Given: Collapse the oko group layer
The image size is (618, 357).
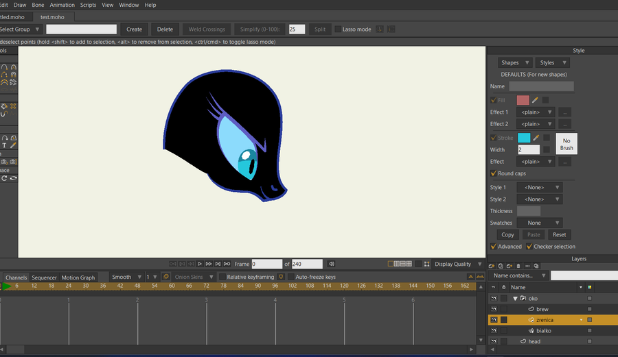Looking at the screenshot, I should pos(515,299).
